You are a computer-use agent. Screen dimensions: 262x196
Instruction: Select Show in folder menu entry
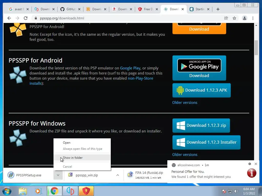pos(82,158)
